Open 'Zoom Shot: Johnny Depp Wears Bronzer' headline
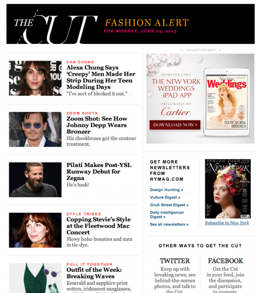This screenshot has width=259, height=293. (97, 125)
